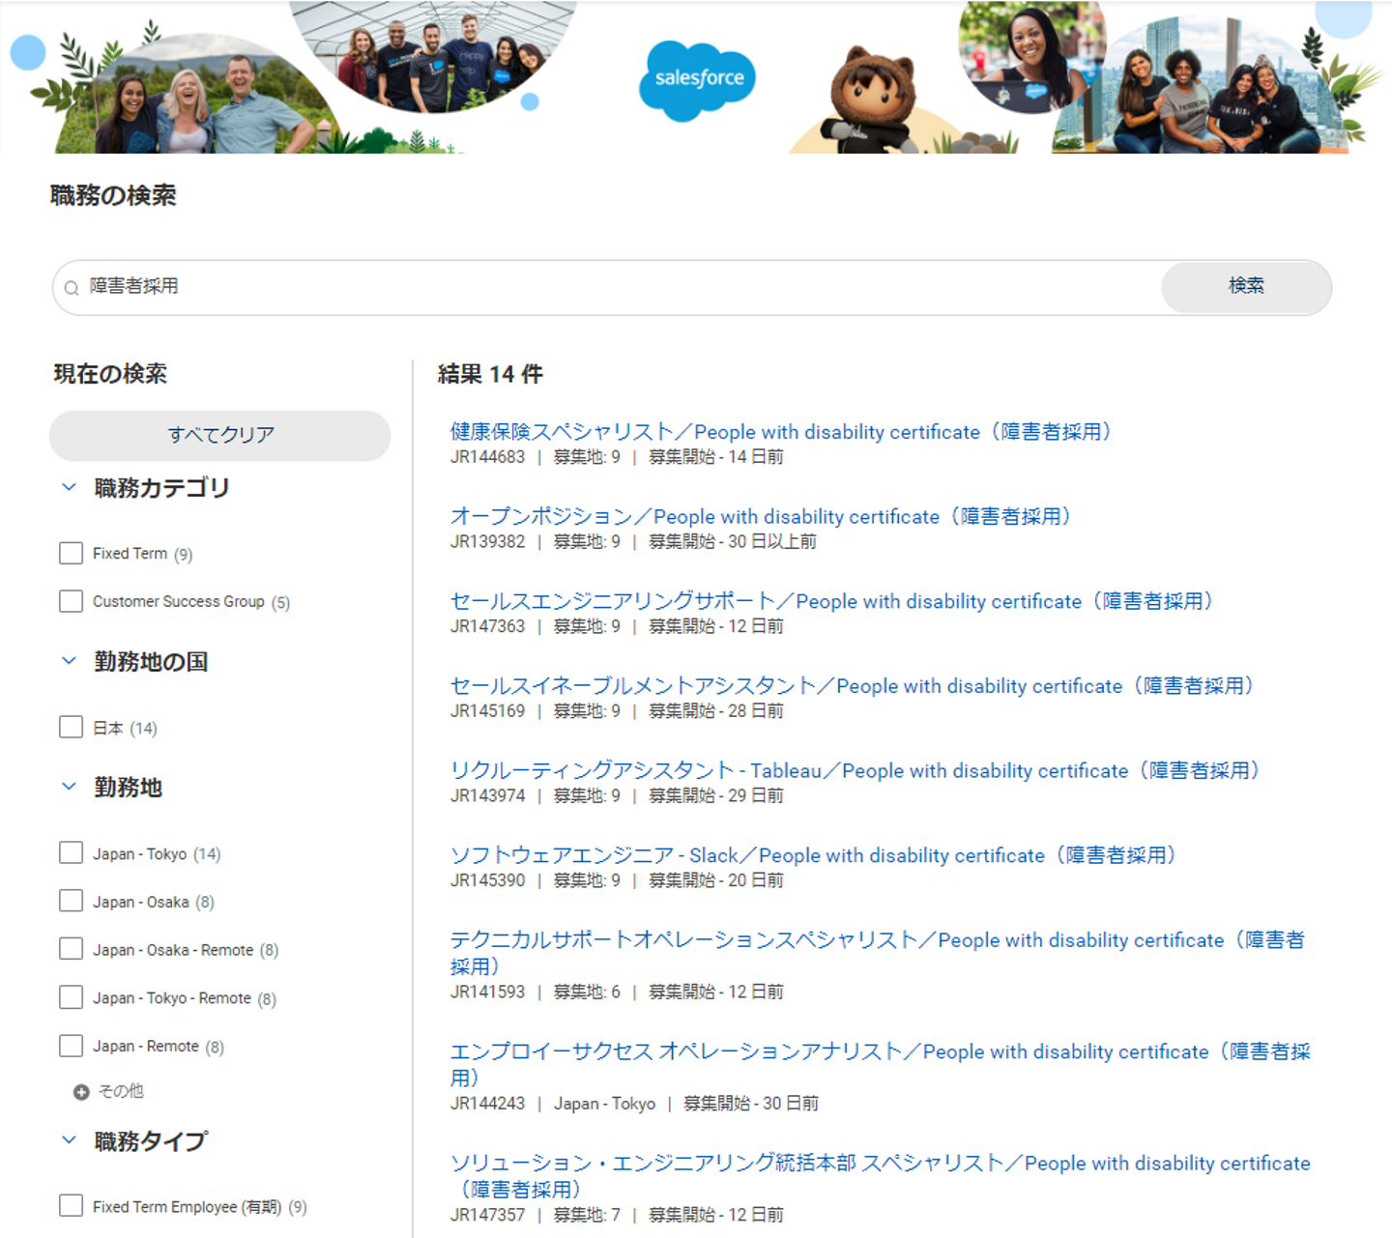Click 募集開始 - 29 日前 posting date
The image size is (1392, 1238).
click(x=716, y=796)
